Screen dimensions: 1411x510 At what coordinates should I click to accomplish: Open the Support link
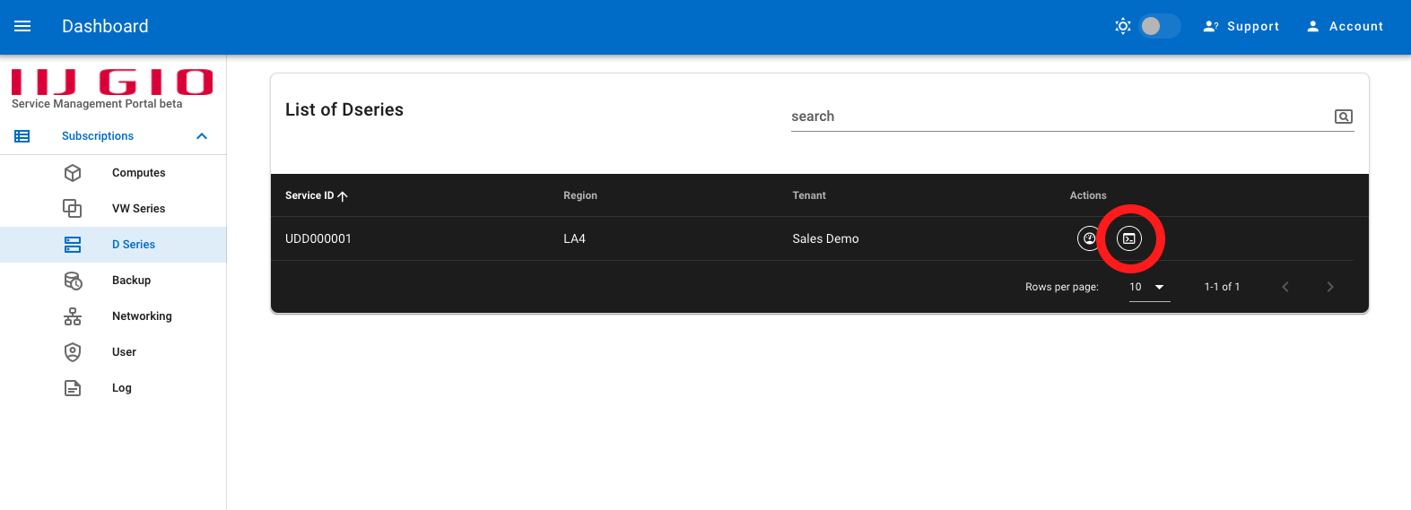[1241, 27]
